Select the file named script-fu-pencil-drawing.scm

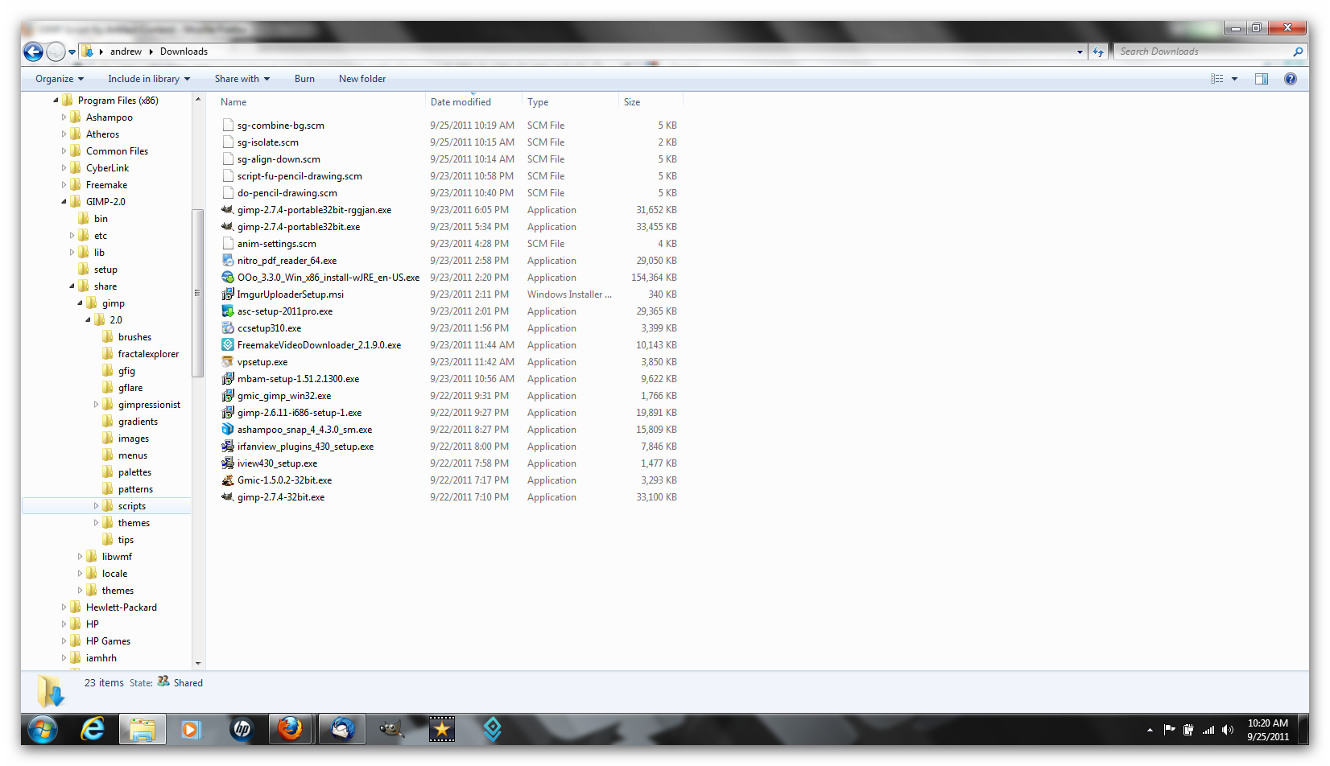[x=299, y=176]
